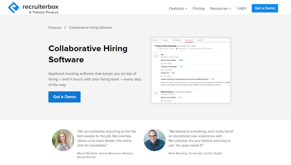Click the info icon beside Culture Fit
Screen dimensions: 291x165
pos(171,73)
